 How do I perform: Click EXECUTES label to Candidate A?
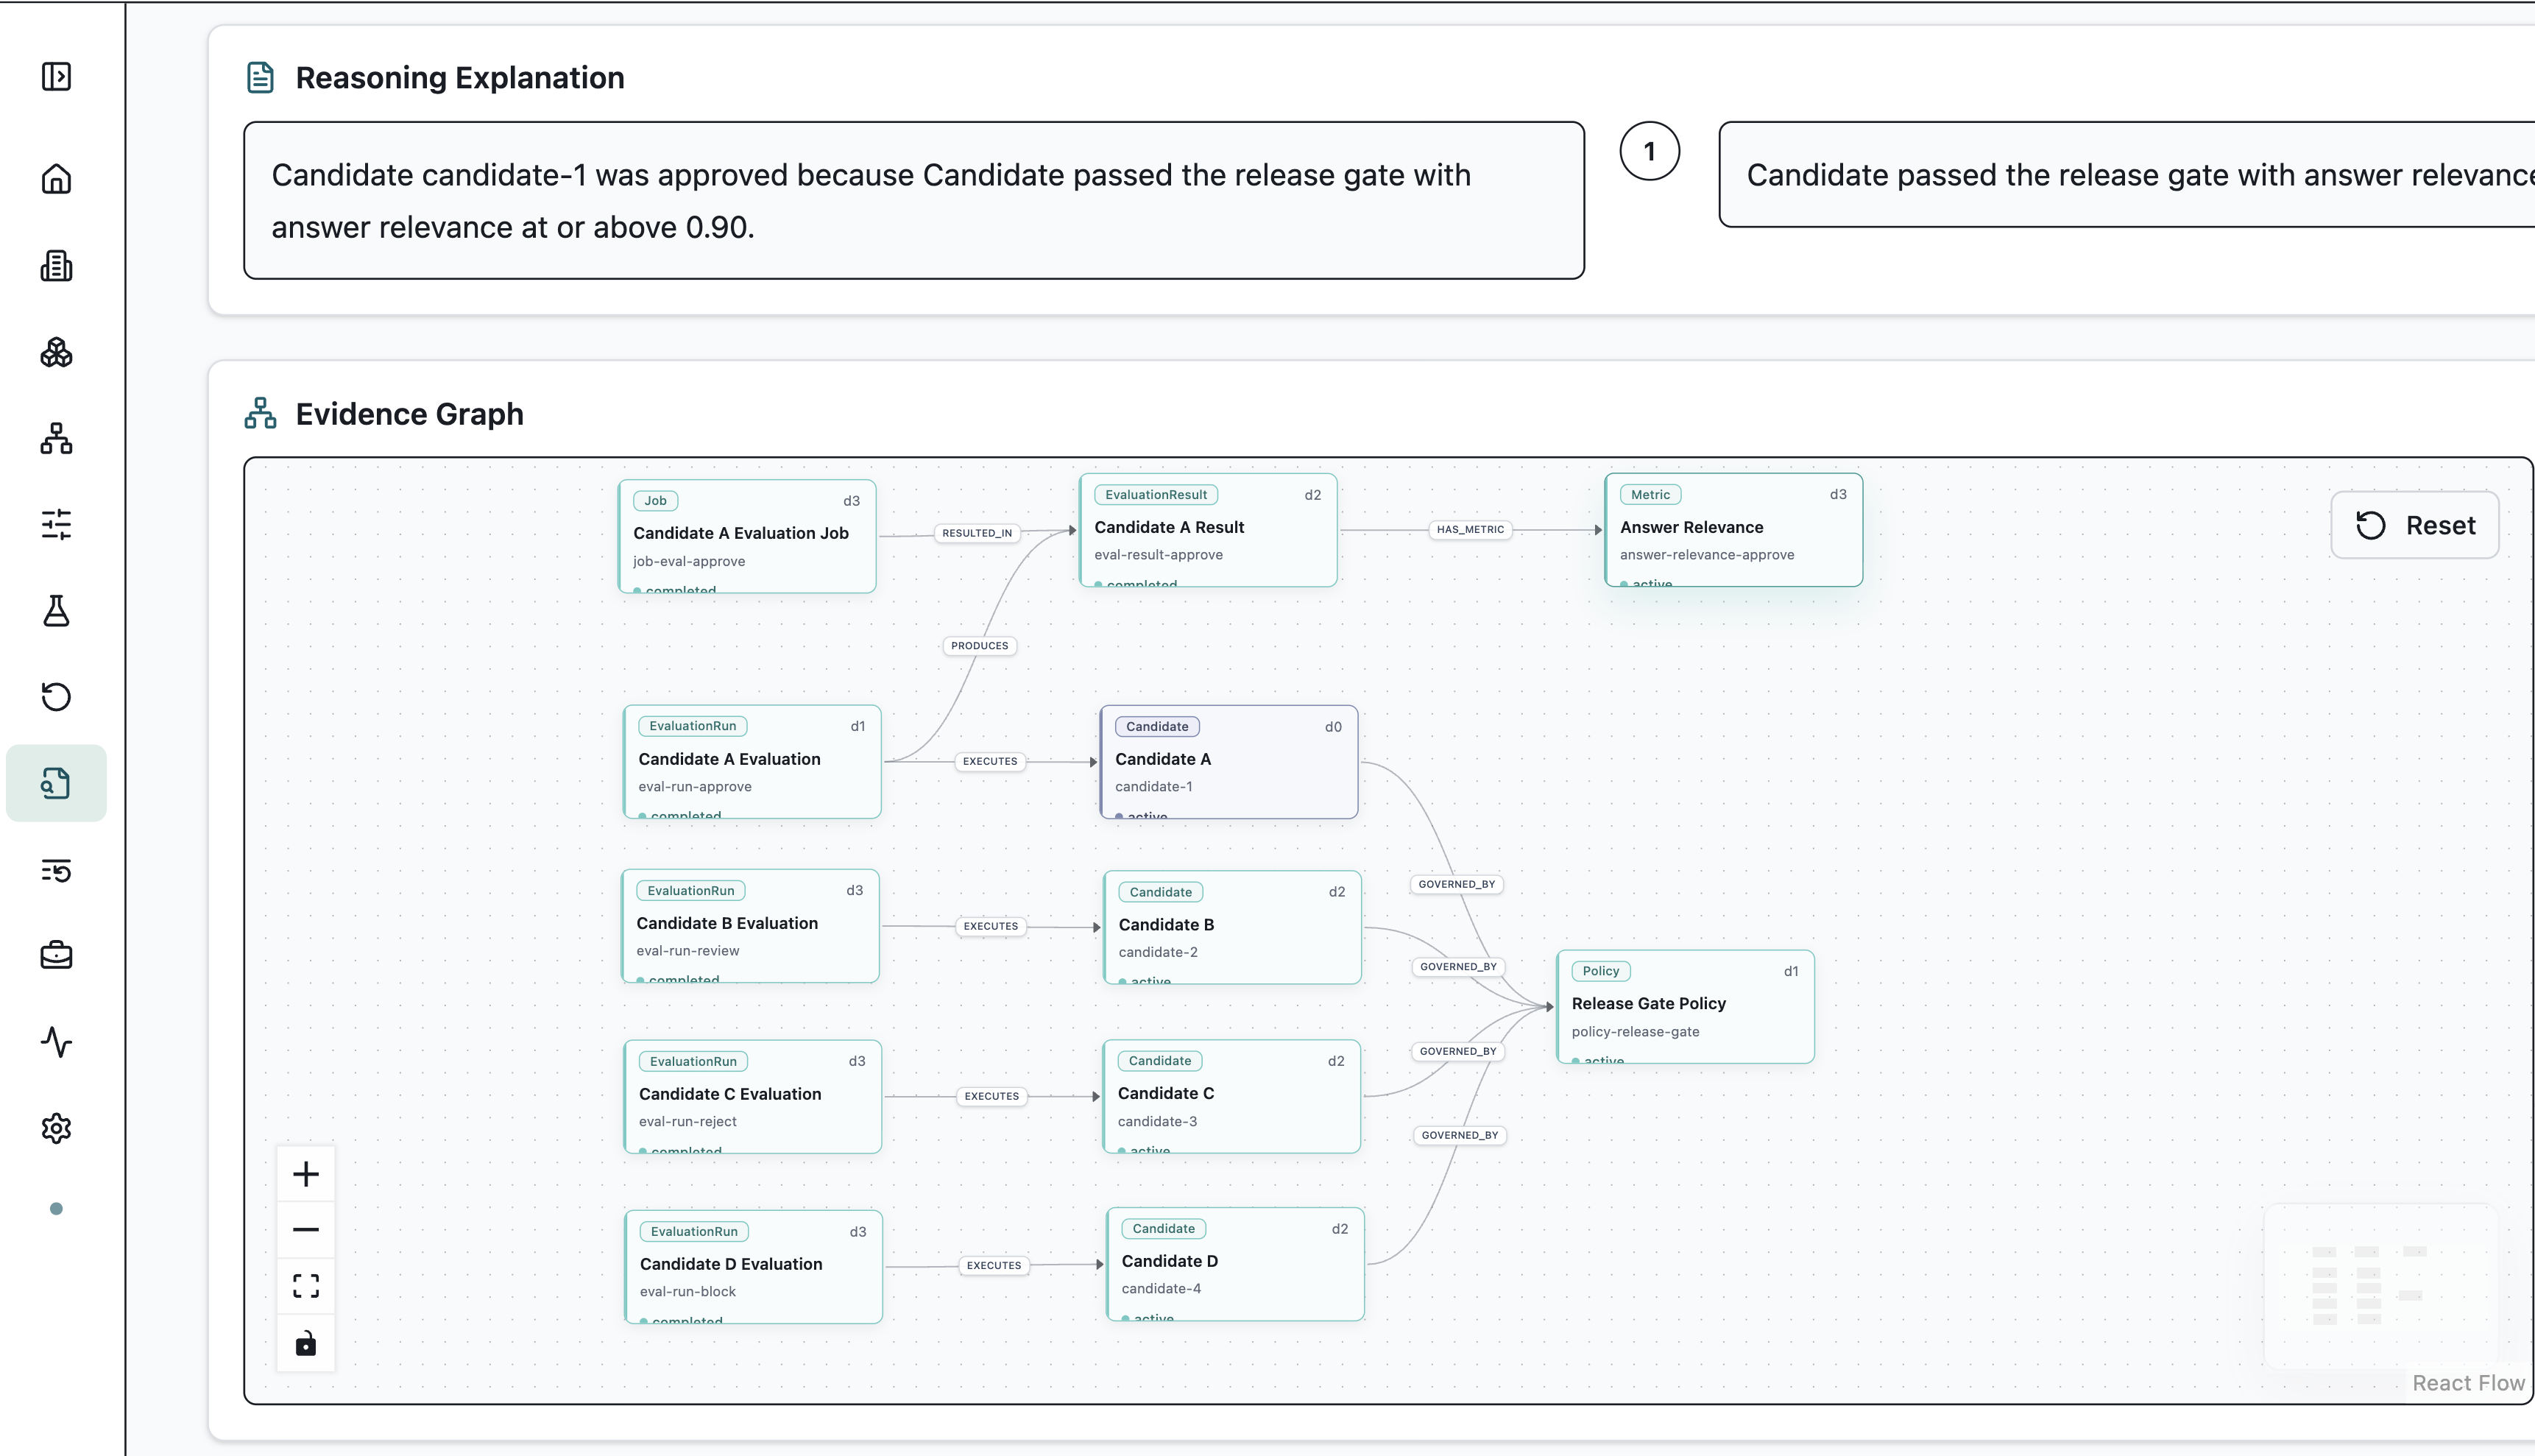pyautogui.click(x=990, y=761)
